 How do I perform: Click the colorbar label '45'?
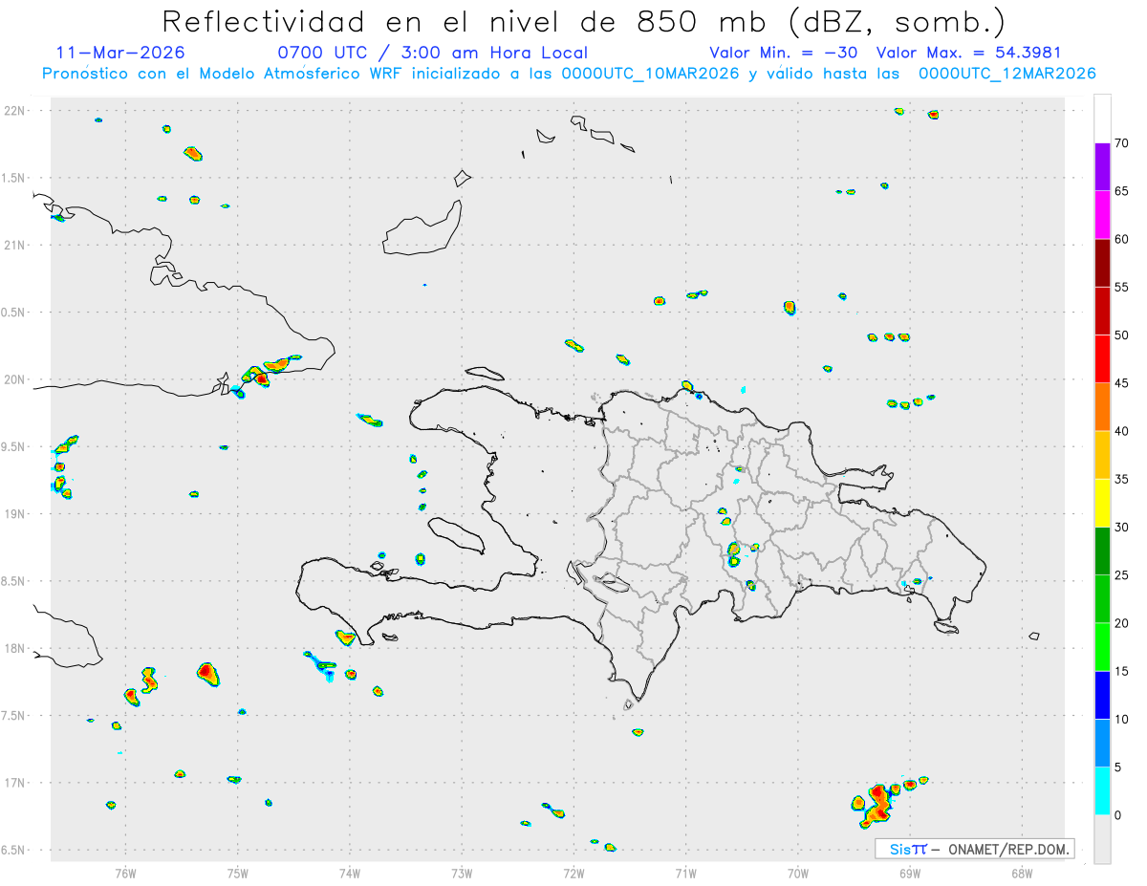[x=1122, y=383]
